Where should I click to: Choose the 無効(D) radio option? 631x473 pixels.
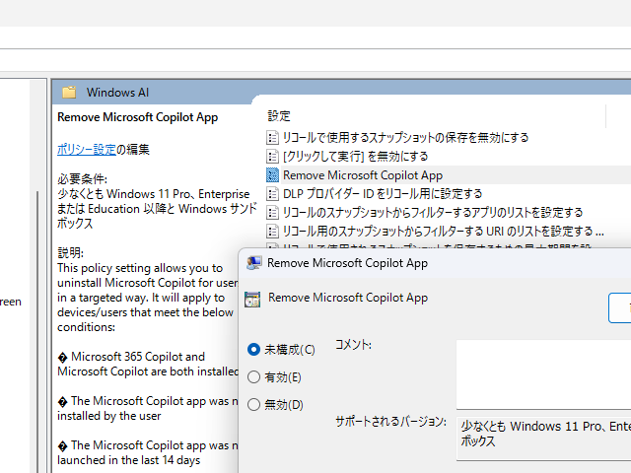click(254, 404)
